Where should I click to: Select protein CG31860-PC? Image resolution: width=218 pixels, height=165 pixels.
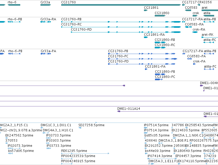[x=165, y=77]
